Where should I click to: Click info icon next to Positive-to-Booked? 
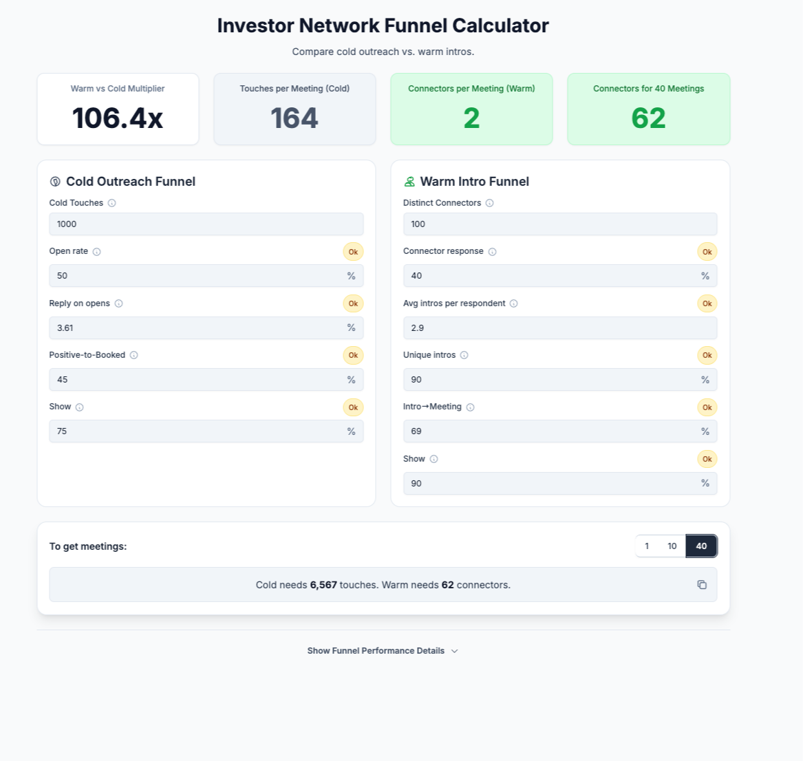pos(134,355)
